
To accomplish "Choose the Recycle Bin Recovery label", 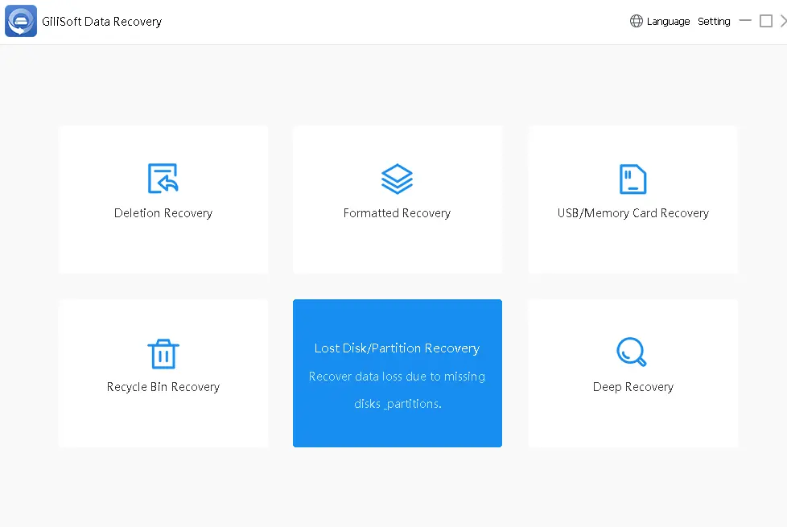I will pyautogui.click(x=163, y=387).
